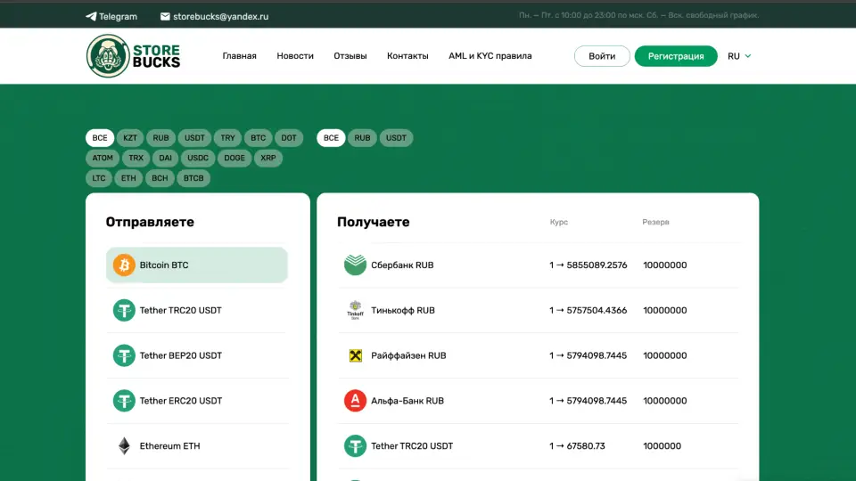The height and width of the screenshot is (481, 856).
Task: Filter receive currencies by RUB
Action: click(362, 138)
